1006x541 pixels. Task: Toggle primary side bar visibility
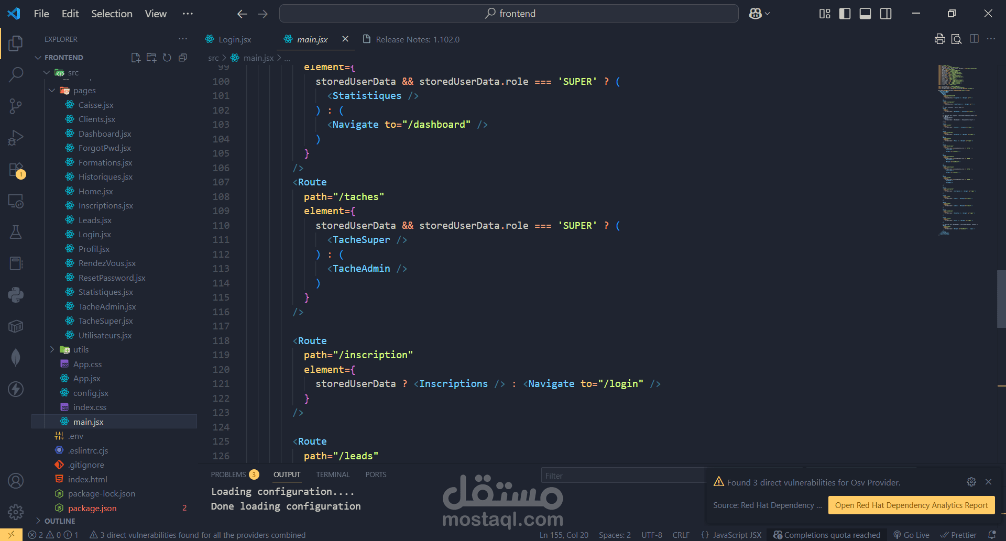click(x=845, y=14)
